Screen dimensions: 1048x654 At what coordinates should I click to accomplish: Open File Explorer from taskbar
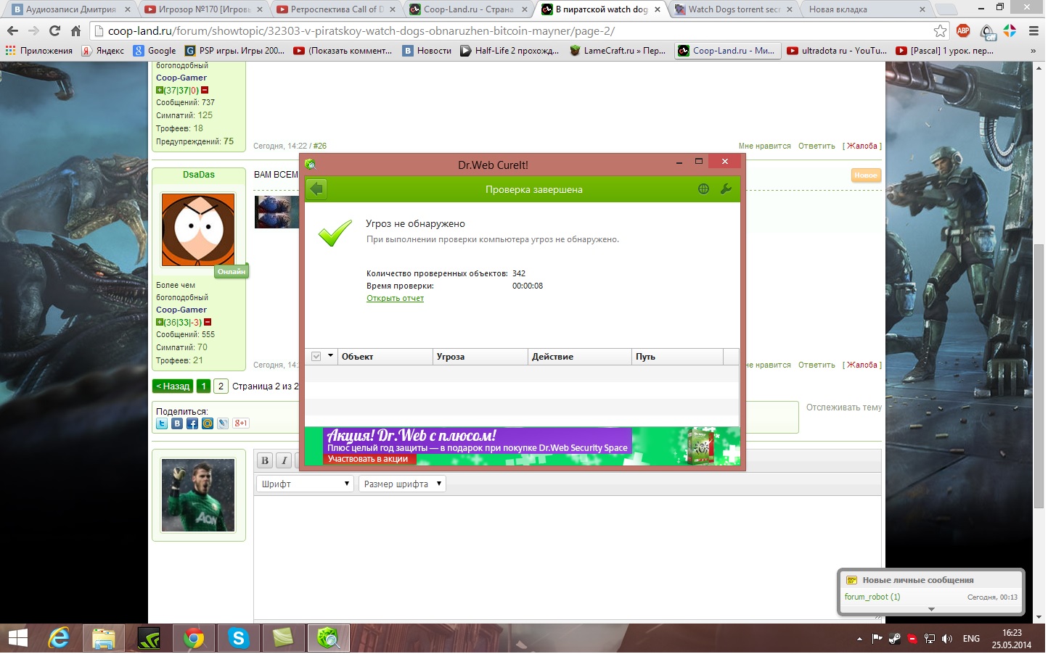[x=104, y=639]
